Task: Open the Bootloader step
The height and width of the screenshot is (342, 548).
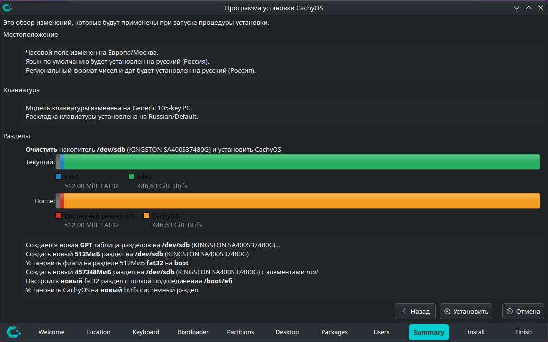Action: (193, 332)
